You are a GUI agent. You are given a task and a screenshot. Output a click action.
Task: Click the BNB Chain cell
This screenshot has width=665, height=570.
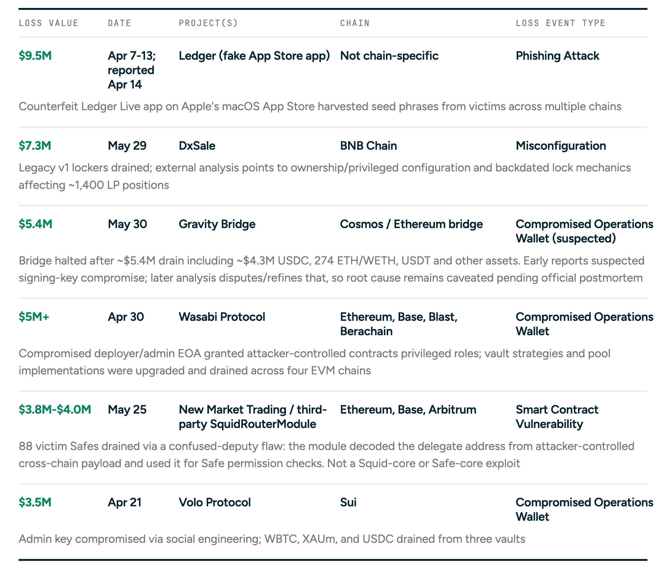pyautogui.click(x=368, y=146)
